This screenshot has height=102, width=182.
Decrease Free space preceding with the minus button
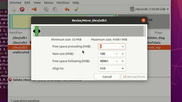click(117, 46)
